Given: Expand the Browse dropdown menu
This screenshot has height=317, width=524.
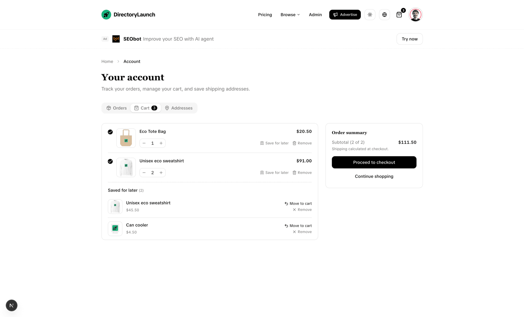Looking at the screenshot, I should 290,15.
